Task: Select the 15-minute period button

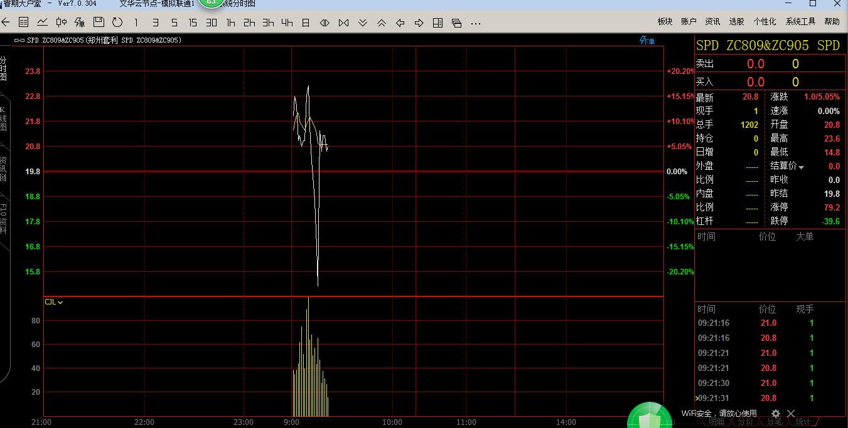Action: 193,23
